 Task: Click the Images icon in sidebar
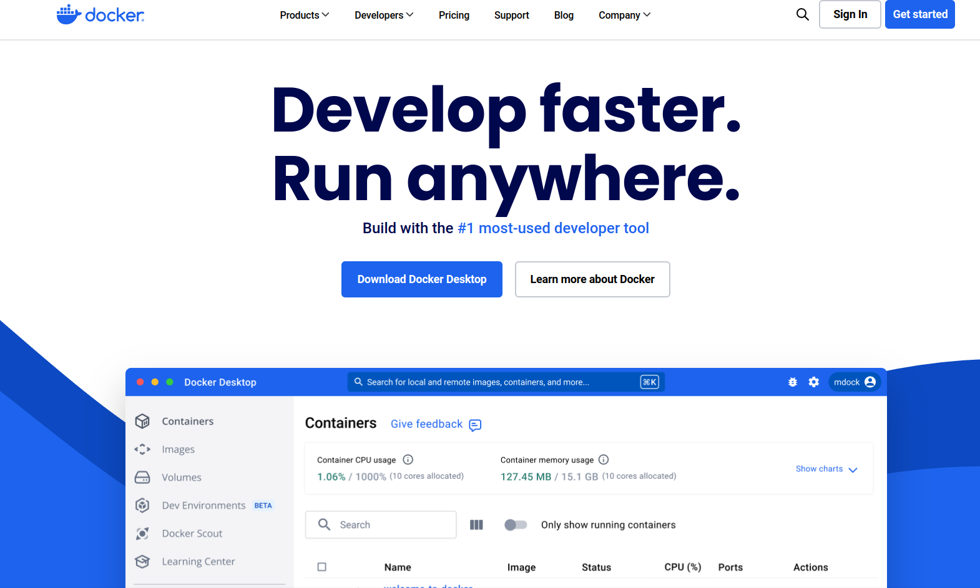click(x=142, y=450)
